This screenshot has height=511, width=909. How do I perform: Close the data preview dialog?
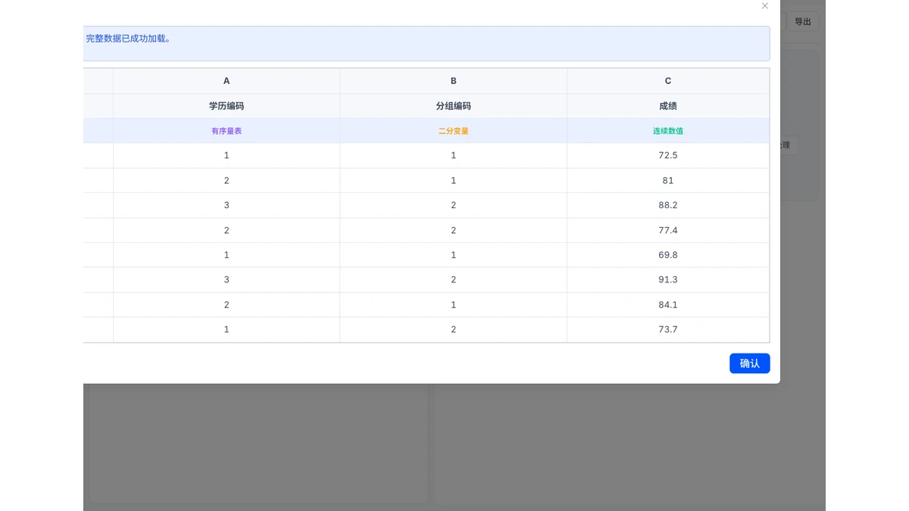point(765,6)
